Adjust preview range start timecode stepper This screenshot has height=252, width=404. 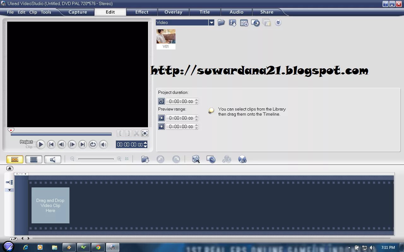[x=197, y=118]
